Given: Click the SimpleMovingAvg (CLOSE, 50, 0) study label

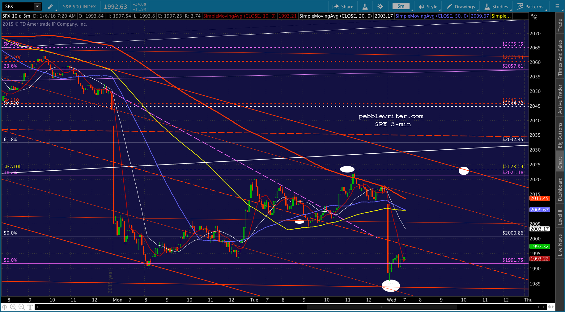Looking at the screenshot, I should point(432,16).
